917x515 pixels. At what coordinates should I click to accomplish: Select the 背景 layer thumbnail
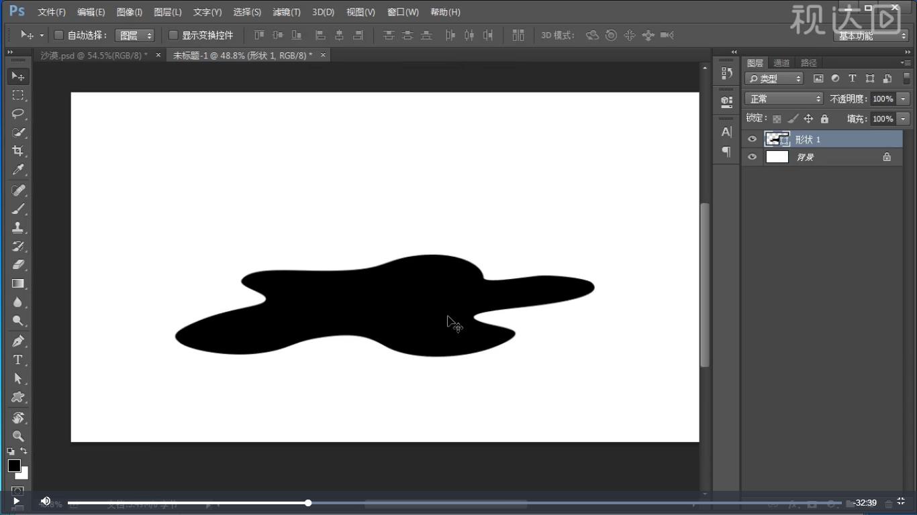coord(777,157)
